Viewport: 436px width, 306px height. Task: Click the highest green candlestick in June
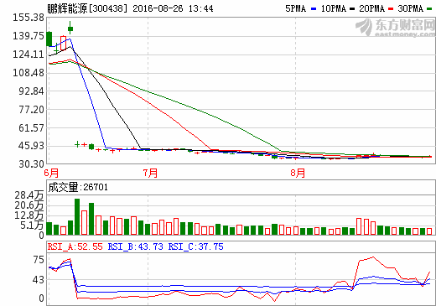[x=70, y=29]
